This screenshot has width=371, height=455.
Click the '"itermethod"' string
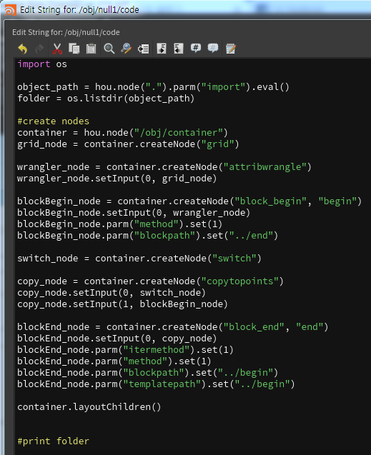157,350
